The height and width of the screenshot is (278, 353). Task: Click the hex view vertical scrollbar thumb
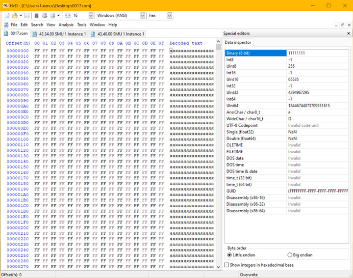218,47
